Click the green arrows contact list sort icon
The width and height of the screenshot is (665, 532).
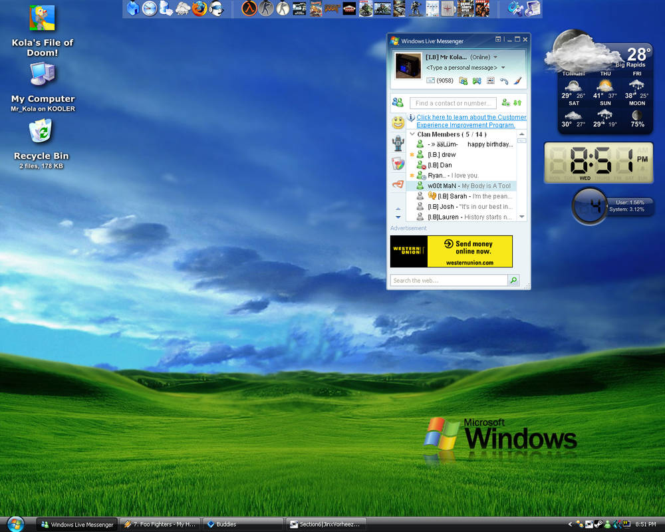[x=517, y=102]
